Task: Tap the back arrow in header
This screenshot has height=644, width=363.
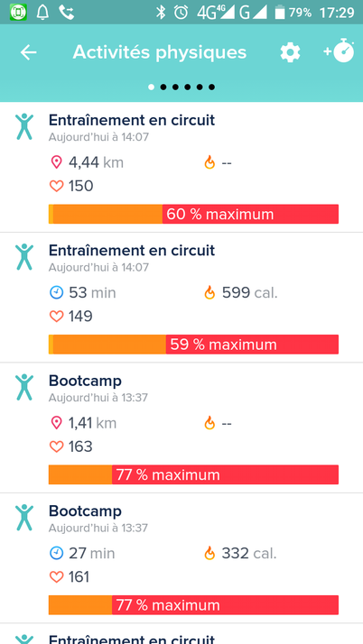Action: point(28,52)
